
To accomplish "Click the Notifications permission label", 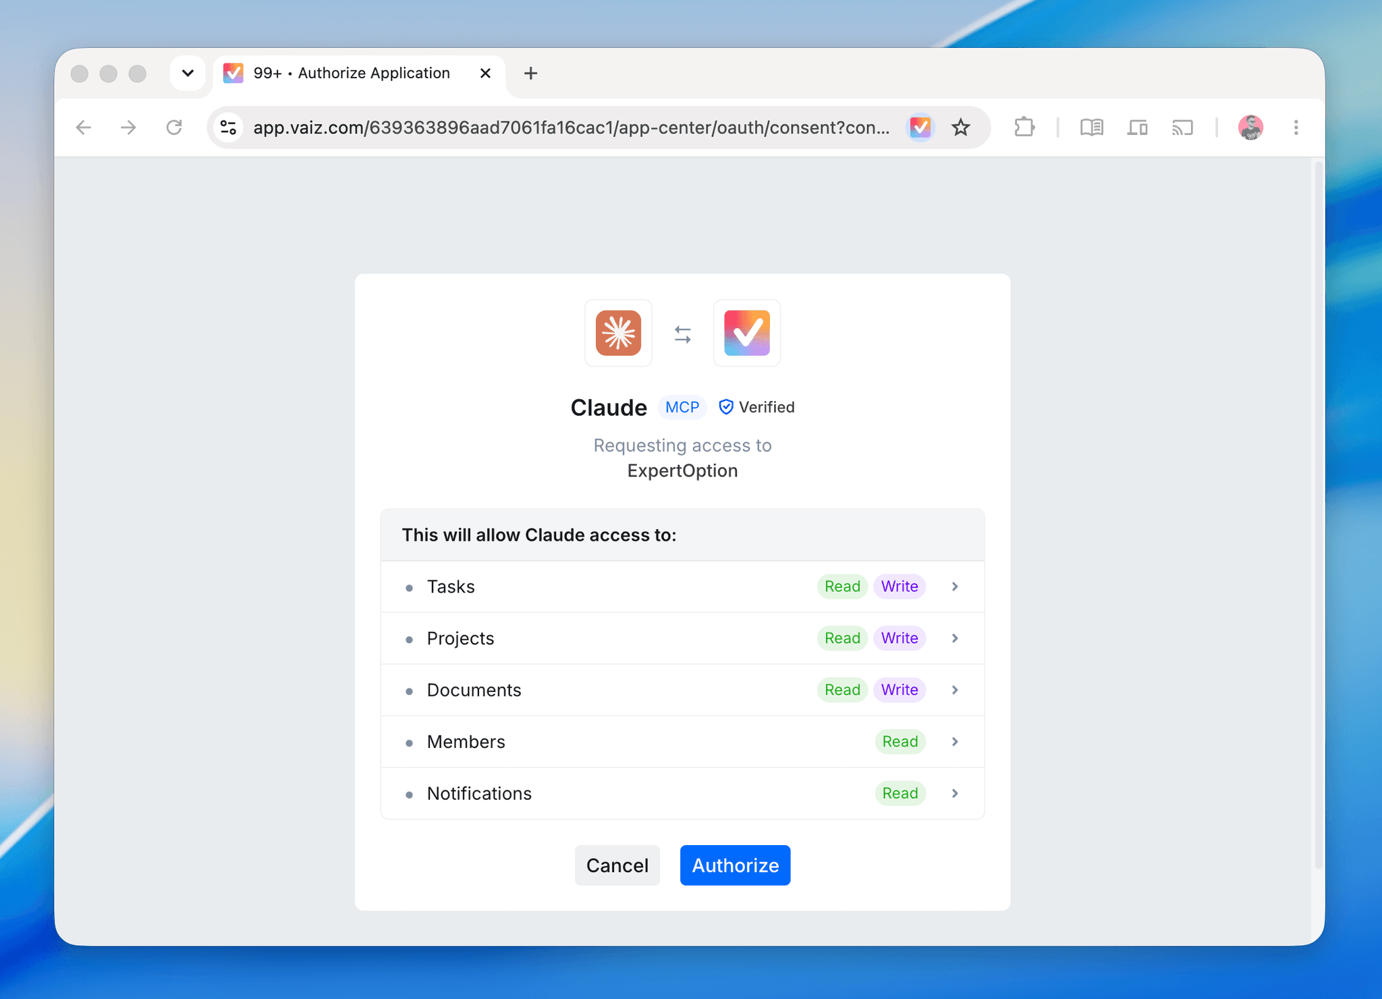I will point(479,794).
